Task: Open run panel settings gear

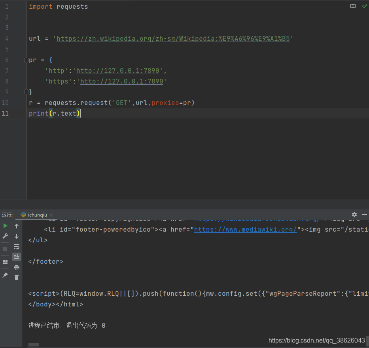Action: [354, 215]
